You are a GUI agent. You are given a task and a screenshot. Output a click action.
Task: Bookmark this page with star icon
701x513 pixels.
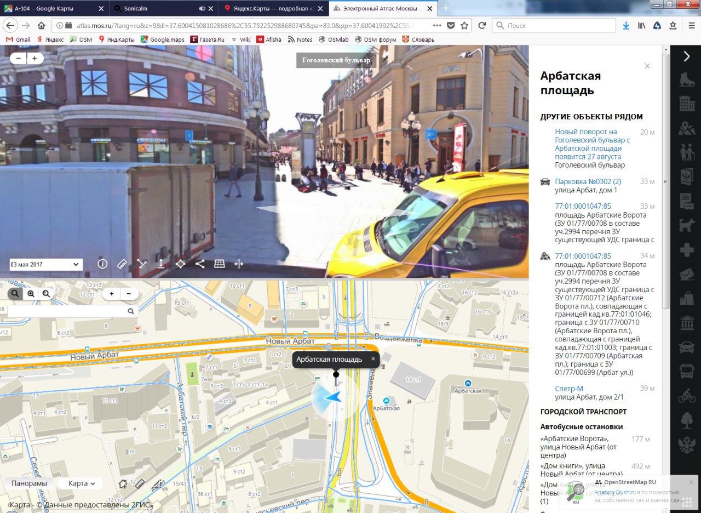[x=464, y=25]
